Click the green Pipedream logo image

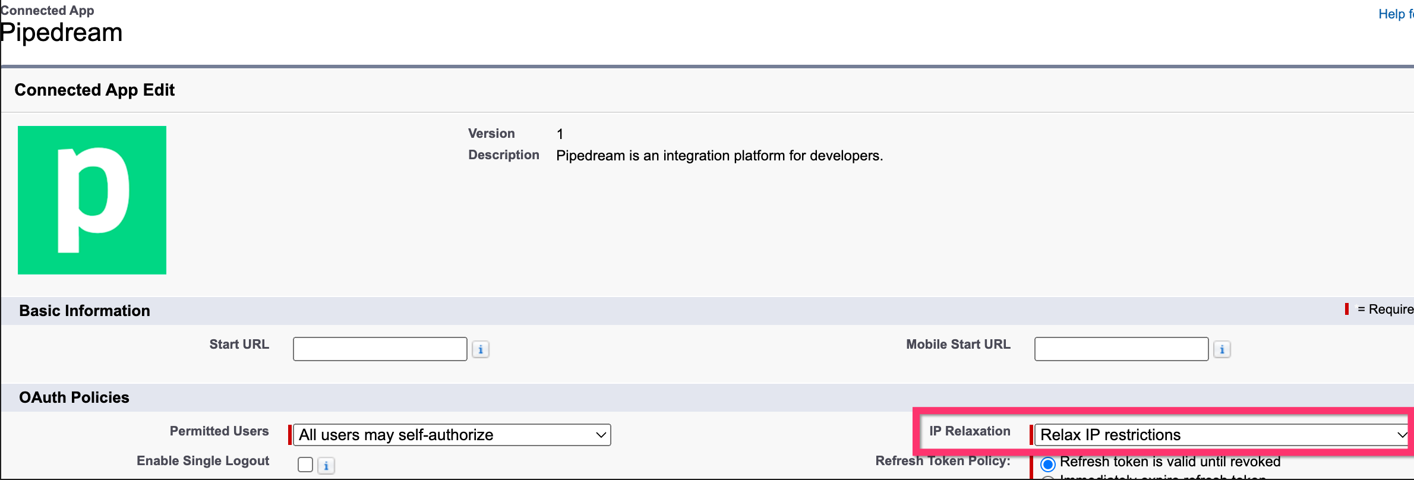pyautogui.click(x=92, y=200)
